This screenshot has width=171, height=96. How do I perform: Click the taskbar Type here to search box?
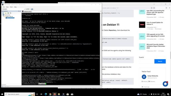tap(20, 94)
